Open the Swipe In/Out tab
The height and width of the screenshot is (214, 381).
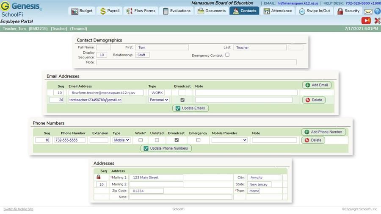(315, 11)
